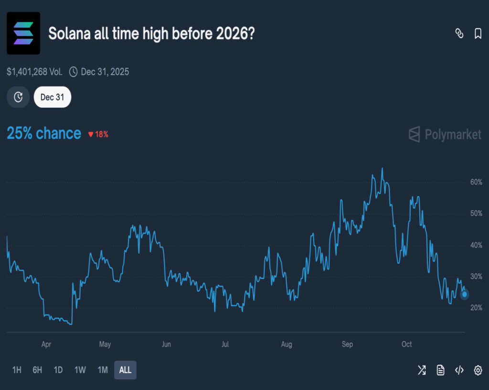This screenshot has width=489, height=390.
Task: Open chart settings gear
Action: click(478, 370)
